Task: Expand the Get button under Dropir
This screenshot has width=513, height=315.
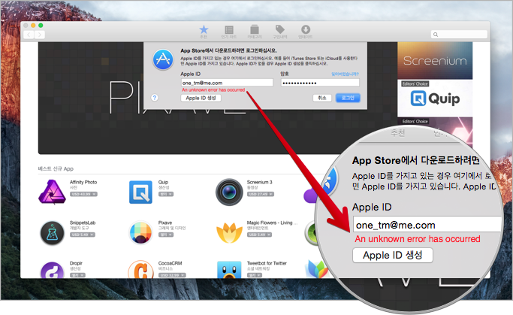Action: click(x=77, y=275)
